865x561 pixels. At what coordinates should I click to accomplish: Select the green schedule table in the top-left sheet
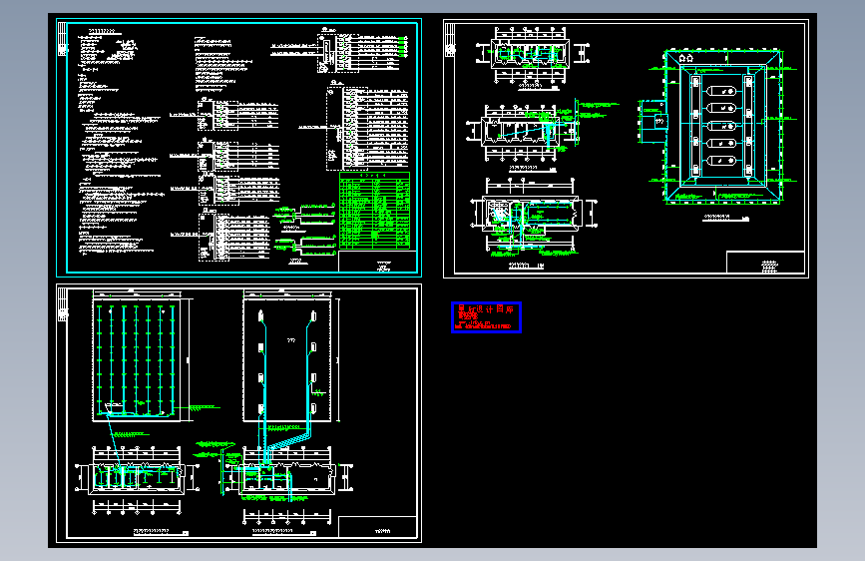(374, 211)
